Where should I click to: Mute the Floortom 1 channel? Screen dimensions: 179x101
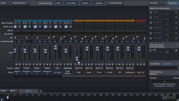(x=37, y=64)
